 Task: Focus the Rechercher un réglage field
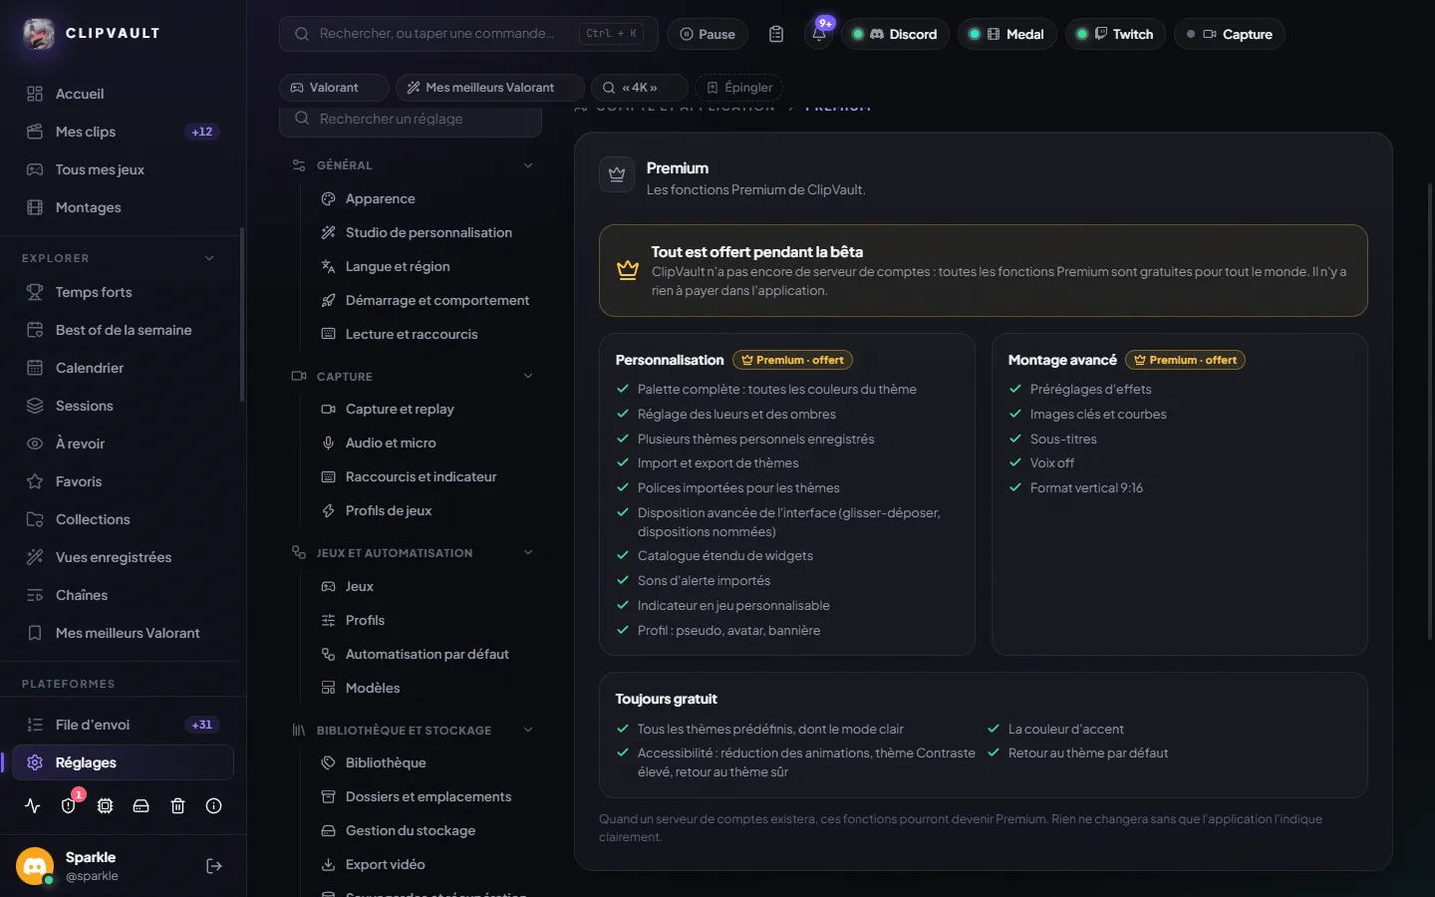411,120
